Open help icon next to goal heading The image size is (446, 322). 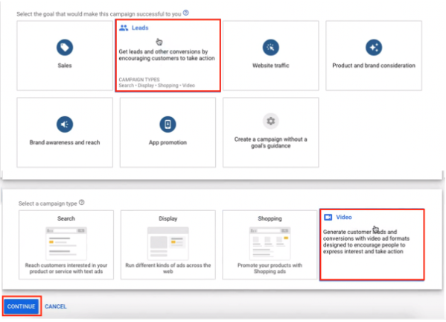[185, 13]
